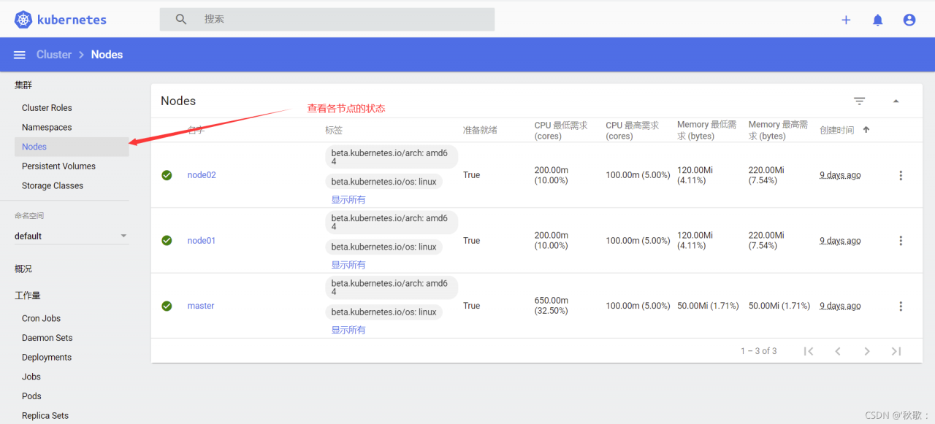The height and width of the screenshot is (424, 935).
Task: Open Replica Sets in sidebar
Action: point(45,416)
